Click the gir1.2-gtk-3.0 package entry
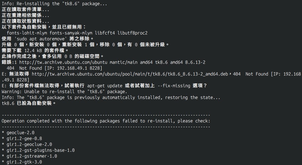The height and width of the screenshot is (165, 302). point(24,162)
